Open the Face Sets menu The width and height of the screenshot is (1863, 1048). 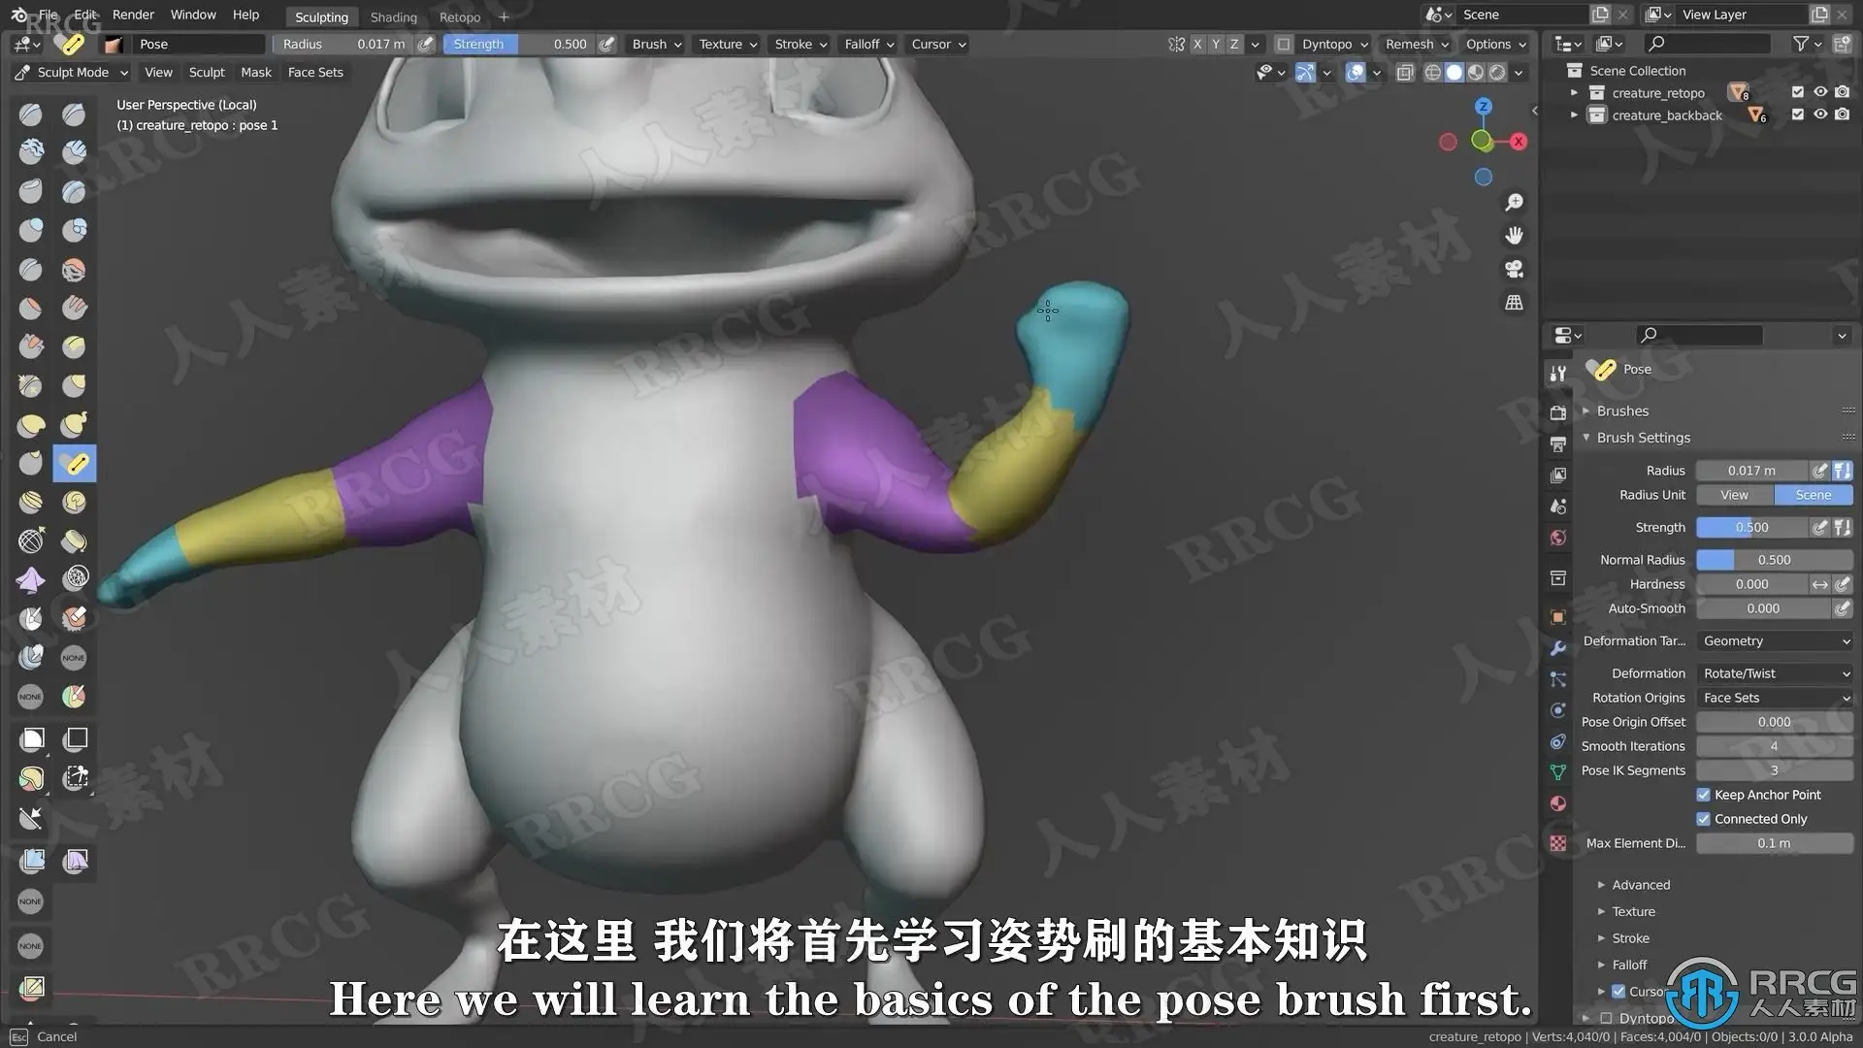click(315, 72)
